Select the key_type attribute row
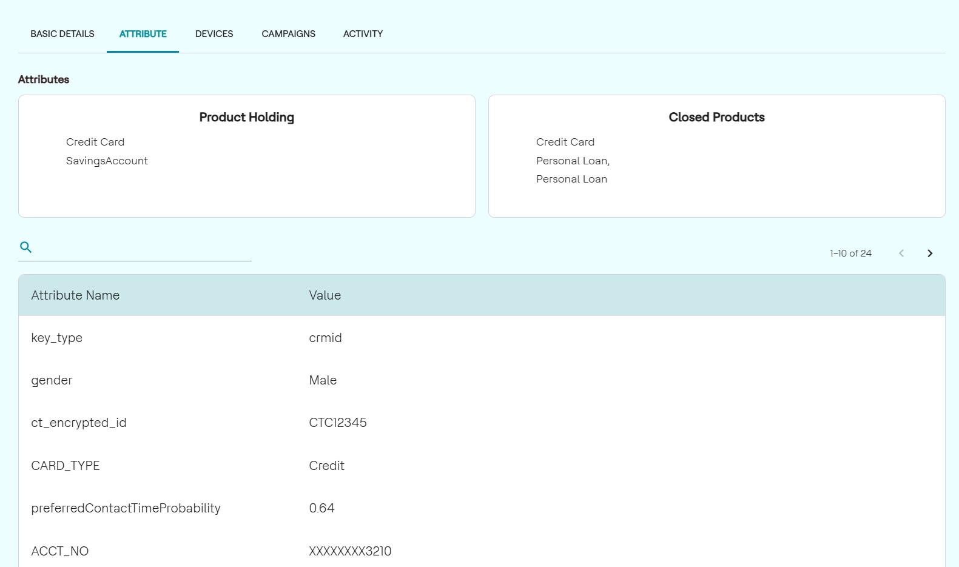 (x=56, y=338)
